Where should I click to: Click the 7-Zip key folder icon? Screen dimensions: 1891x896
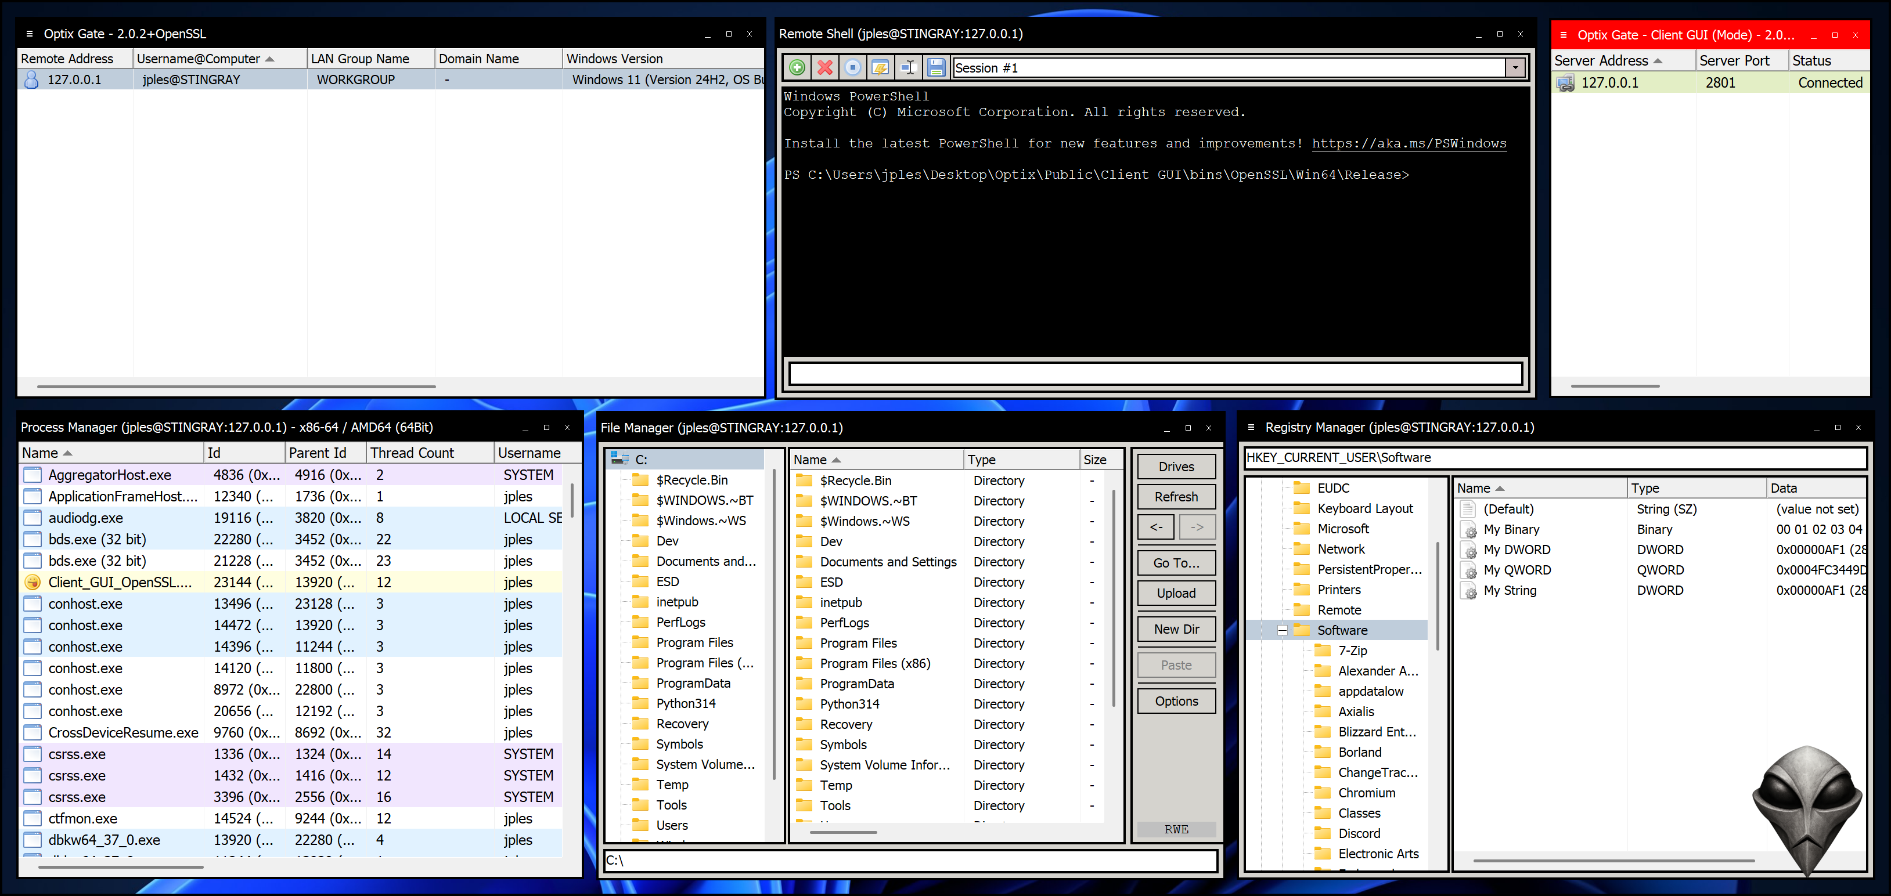point(1323,650)
